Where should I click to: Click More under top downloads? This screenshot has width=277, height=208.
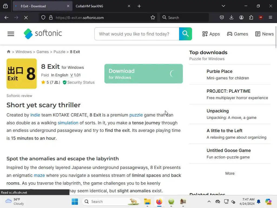230,173
